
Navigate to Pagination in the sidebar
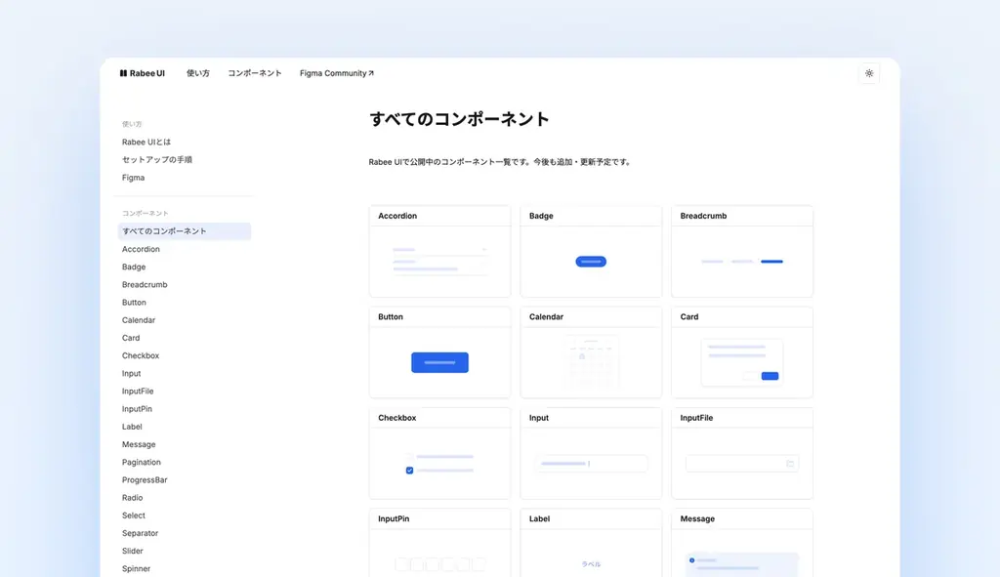tap(142, 462)
